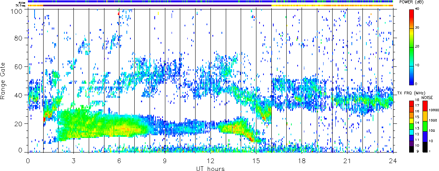439x171 pixels.
Task: Pick the cyan swatch in the TX FRQ legend
Action: point(412,132)
